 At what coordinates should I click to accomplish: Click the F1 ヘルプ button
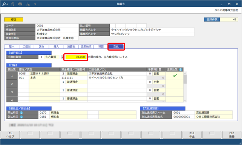click(x=10, y=135)
